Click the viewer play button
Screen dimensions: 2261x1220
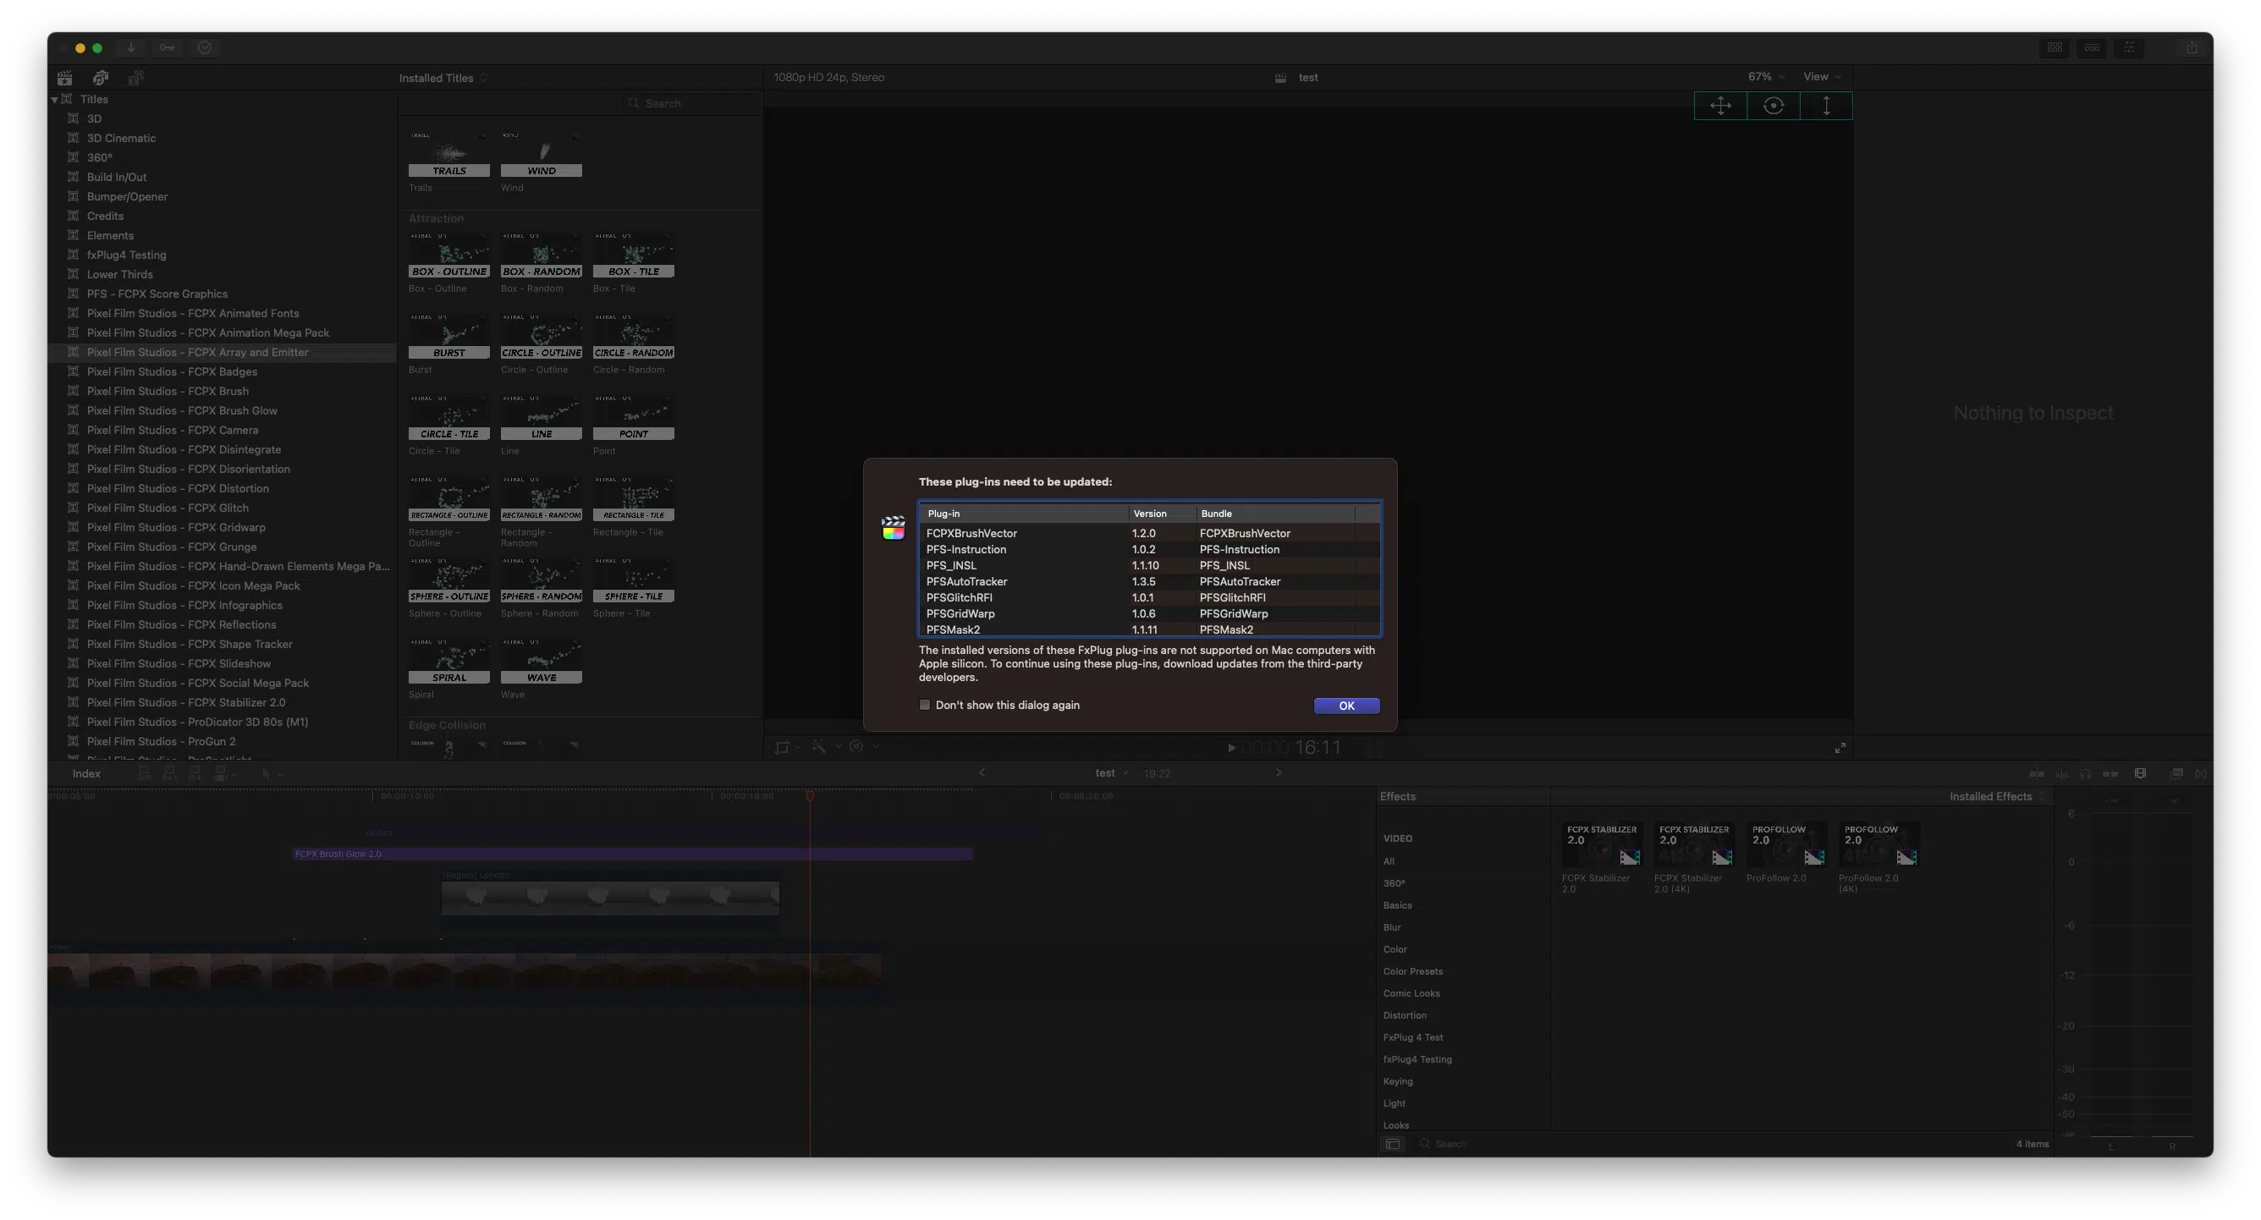1231,748
